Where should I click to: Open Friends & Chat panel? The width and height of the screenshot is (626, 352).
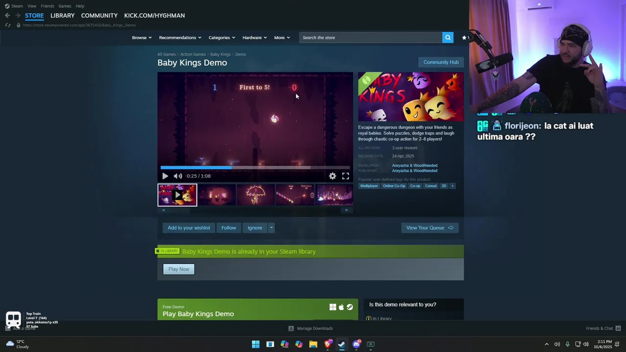tap(603, 329)
